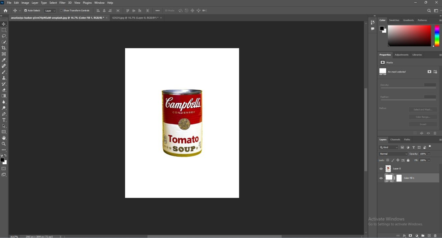Open the Move tool preset dropdown arrow
The width and height of the screenshot is (442, 238).
tap(20, 11)
